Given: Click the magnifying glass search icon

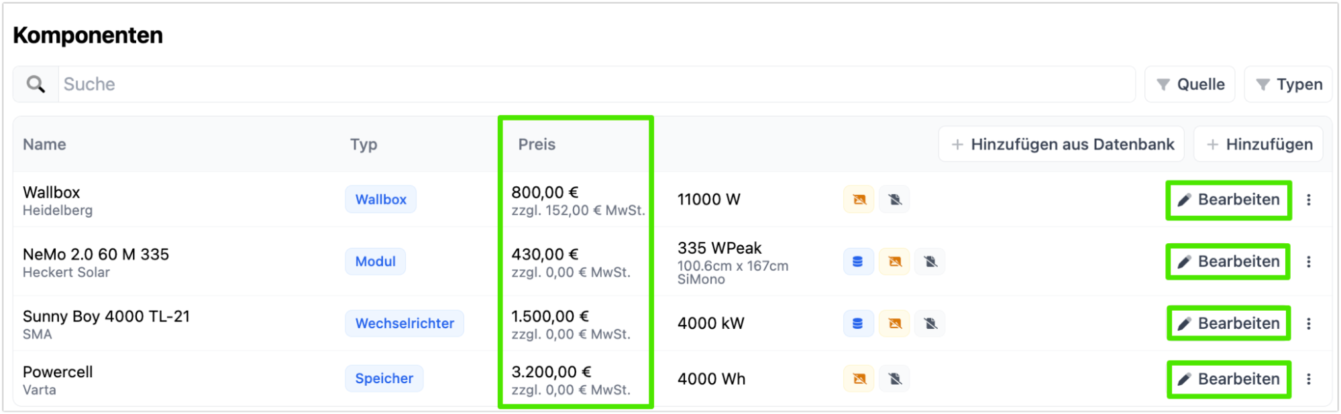Looking at the screenshot, I should 36,84.
